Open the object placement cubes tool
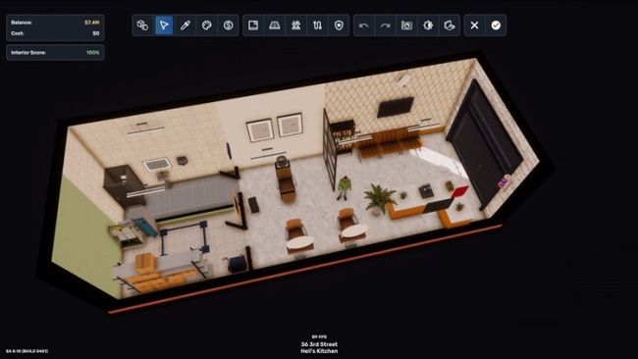 [142, 26]
